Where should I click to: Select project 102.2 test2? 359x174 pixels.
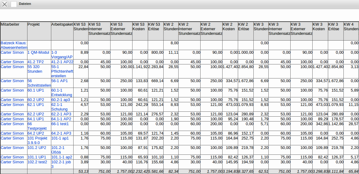(37, 162)
